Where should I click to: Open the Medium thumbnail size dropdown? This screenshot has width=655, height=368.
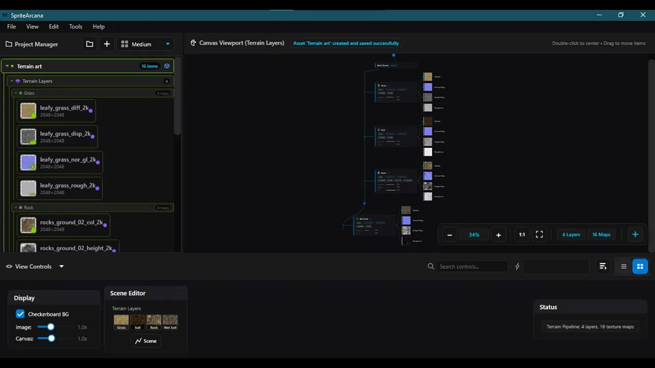click(x=145, y=44)
